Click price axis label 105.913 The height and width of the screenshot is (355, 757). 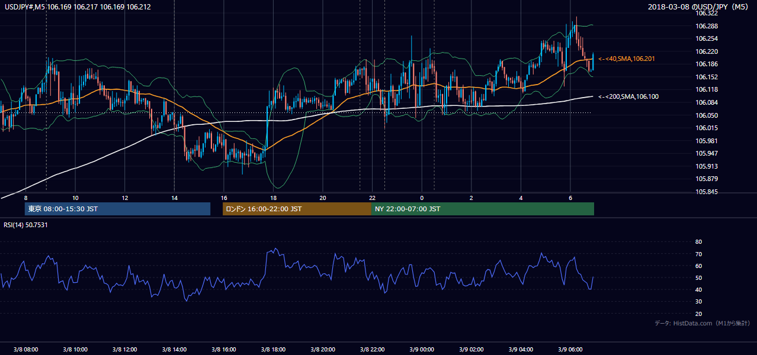tap(708, 166)
